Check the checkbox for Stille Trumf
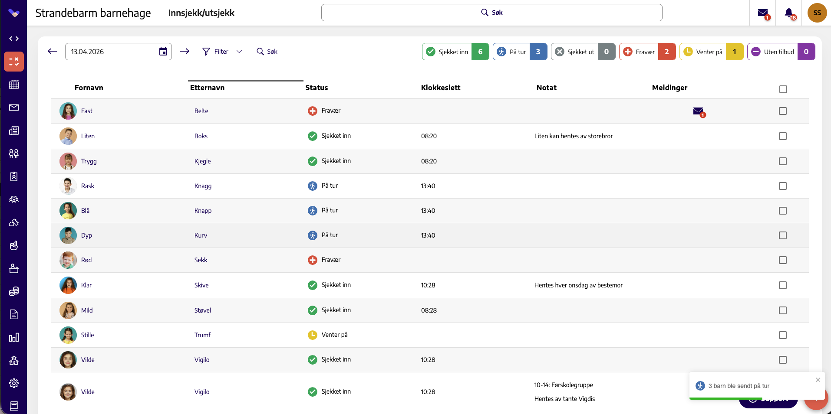Image resolution: width=831 pixels, height=414 pixels. 783,335
